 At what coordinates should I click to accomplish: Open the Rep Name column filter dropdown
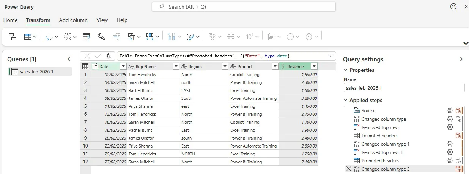176,66
